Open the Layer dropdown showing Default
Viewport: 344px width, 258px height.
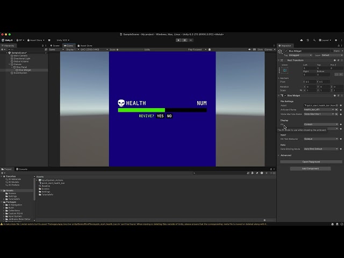332,55
